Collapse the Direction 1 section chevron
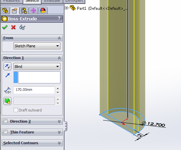 pyautogui.click(x=59, y=58)
